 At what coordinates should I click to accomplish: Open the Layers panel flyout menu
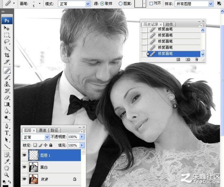pyautogui.click(x=83, y=131)
